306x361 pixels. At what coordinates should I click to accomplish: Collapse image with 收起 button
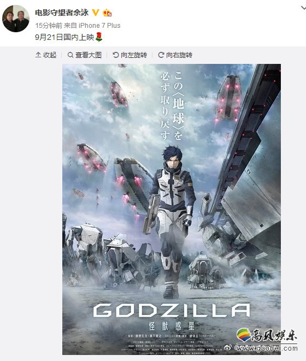tap(46, 55)
